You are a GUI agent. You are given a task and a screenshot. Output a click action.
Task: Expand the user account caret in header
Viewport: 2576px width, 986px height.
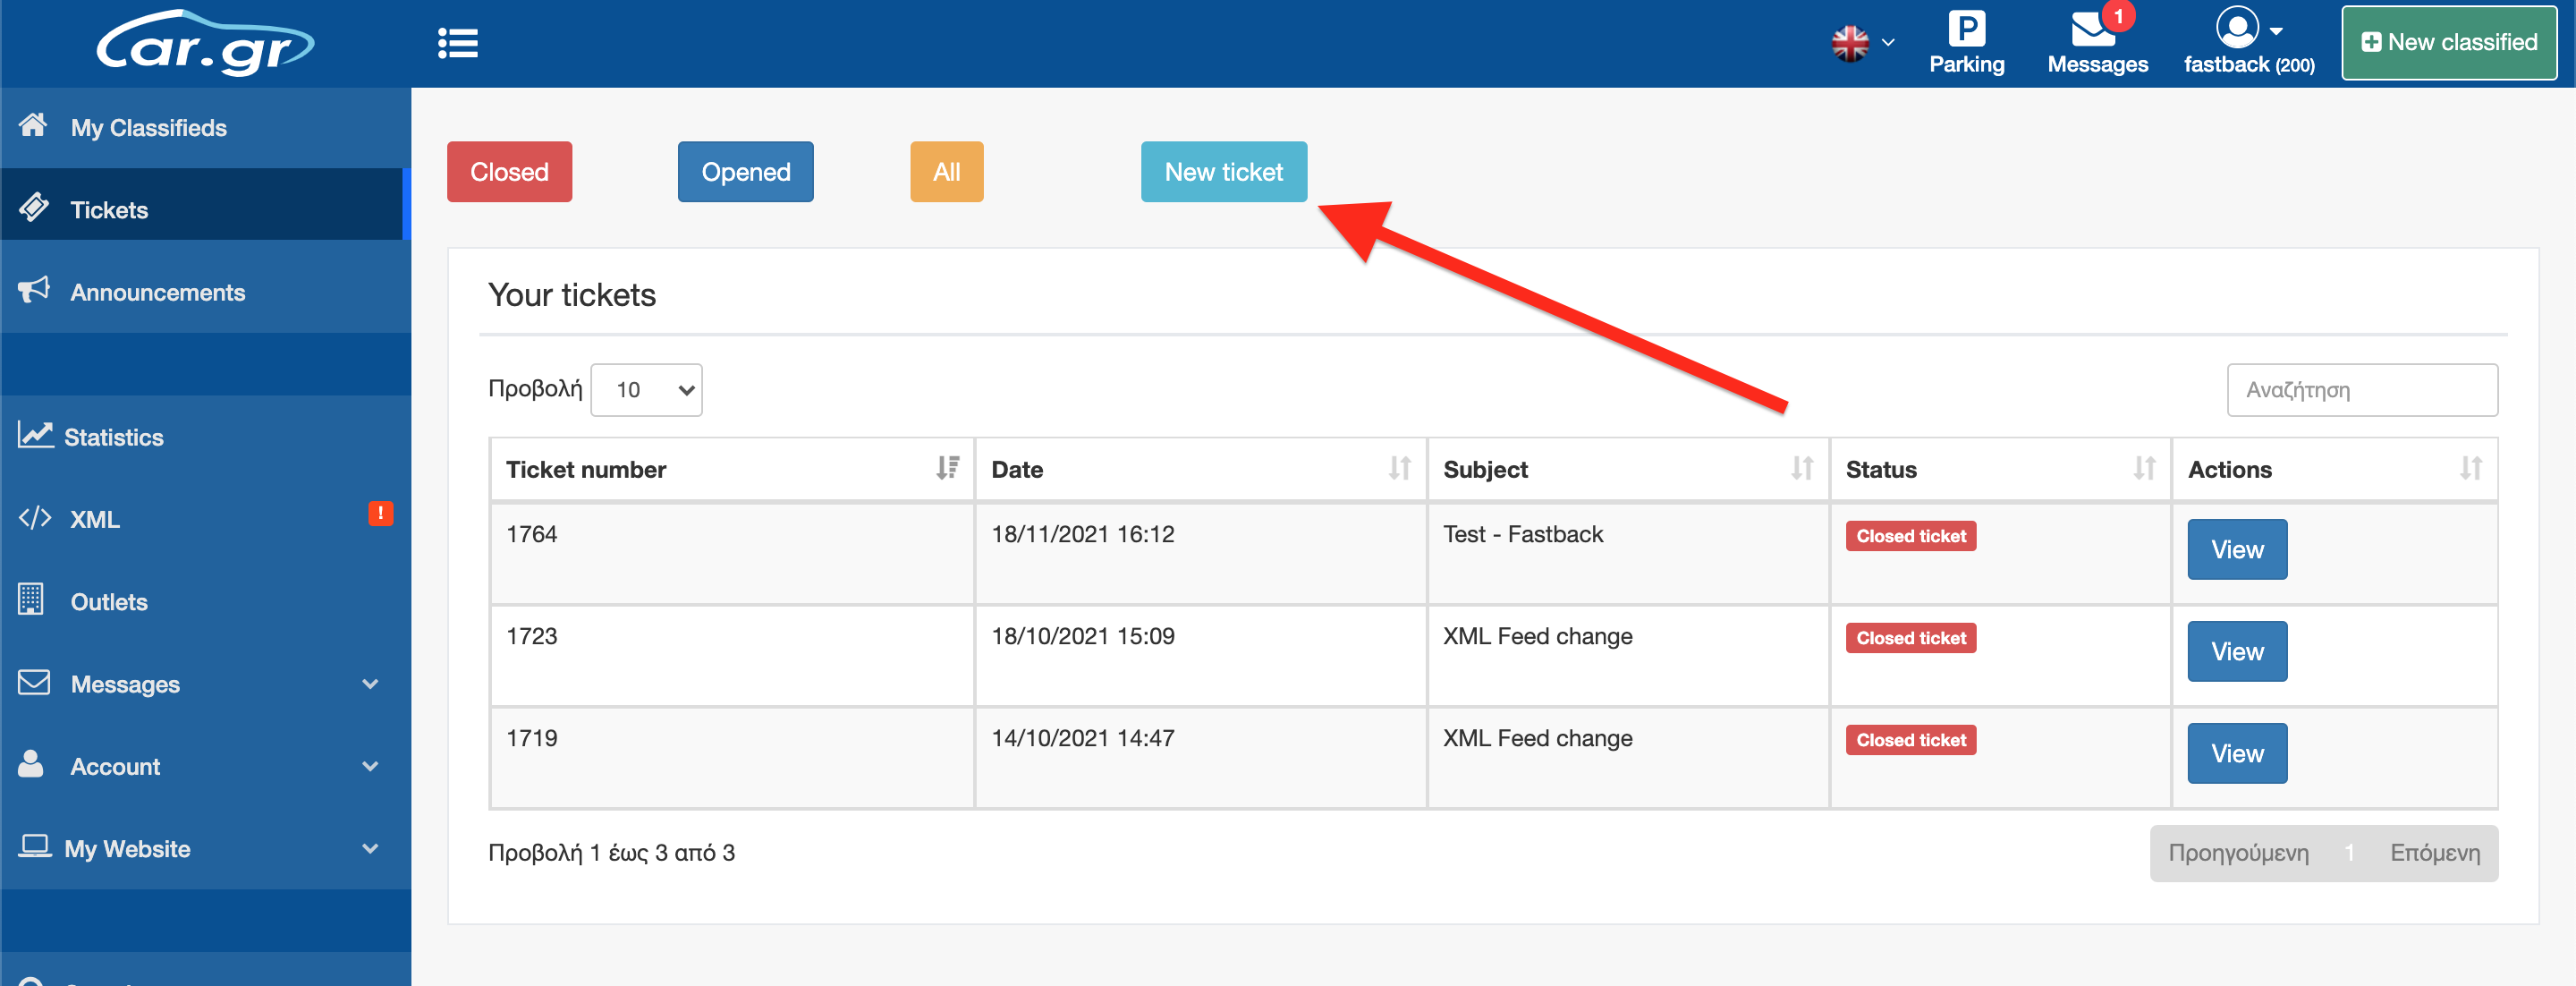coord(2276,31)
